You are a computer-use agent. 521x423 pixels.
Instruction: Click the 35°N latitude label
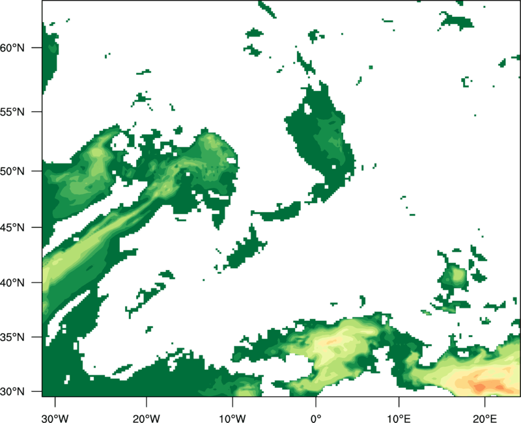(x=12, y=337)
